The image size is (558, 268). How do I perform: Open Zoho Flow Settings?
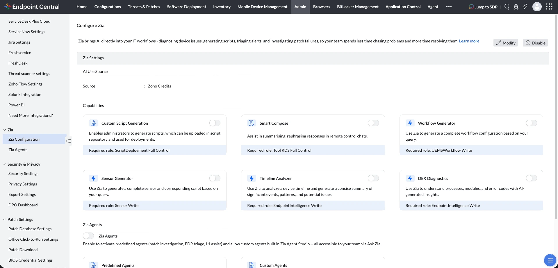point(25,84)
